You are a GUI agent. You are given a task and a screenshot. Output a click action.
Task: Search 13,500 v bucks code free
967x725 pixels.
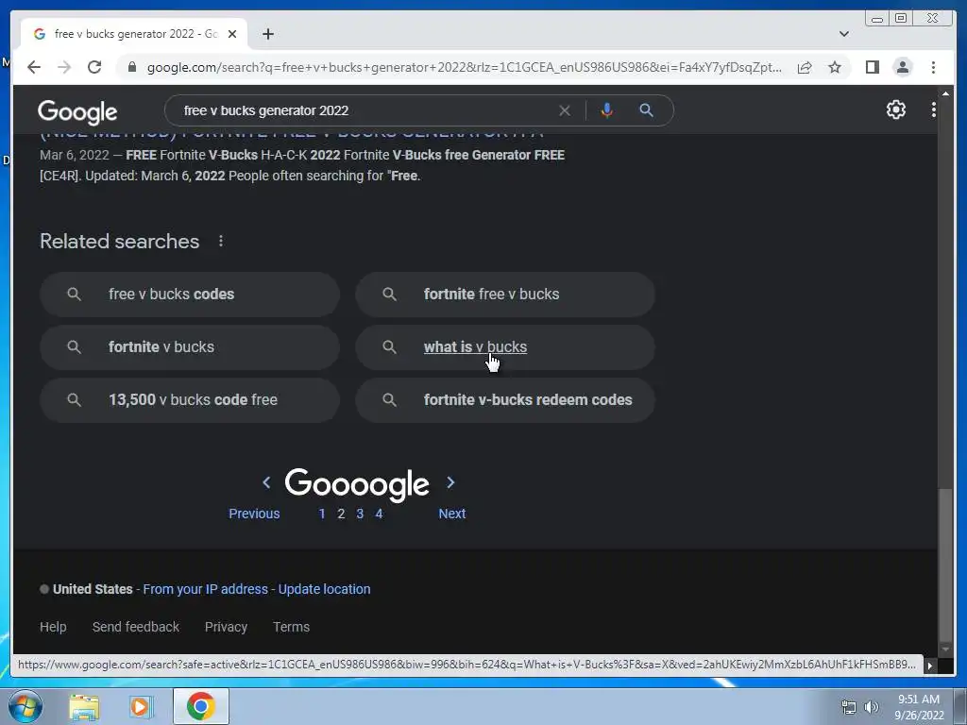(x=190, y=400)
